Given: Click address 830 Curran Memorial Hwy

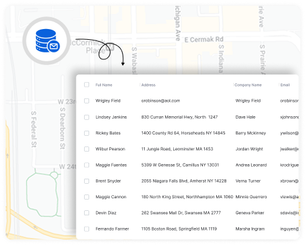Looking at the screenshot, I should [x=180, y=117].
